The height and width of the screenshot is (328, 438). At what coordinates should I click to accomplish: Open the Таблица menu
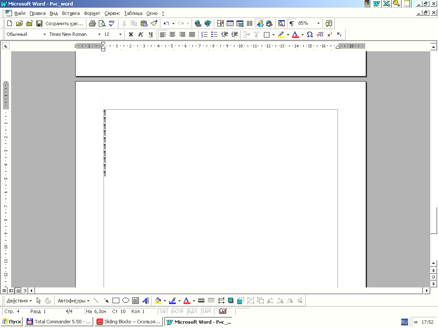133,13
